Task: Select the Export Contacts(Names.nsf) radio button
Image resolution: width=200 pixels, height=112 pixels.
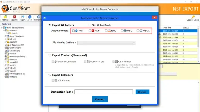Action: 50,55
